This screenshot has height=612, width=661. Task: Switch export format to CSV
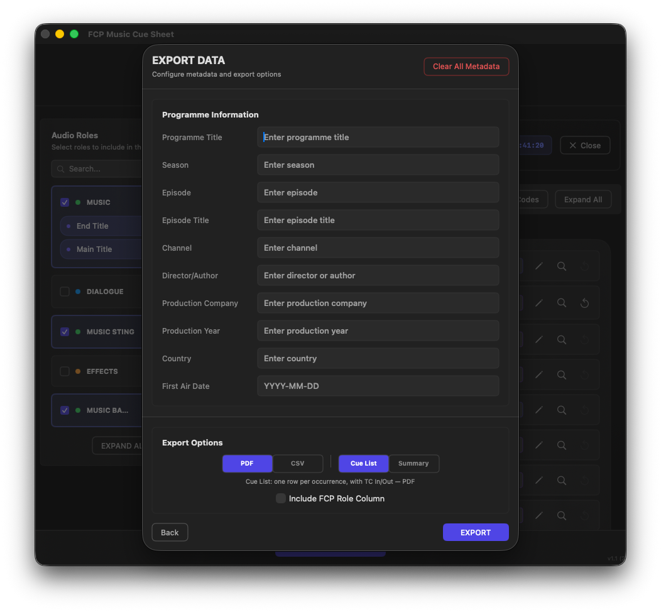pyautogui.click(x=298, y=463)
